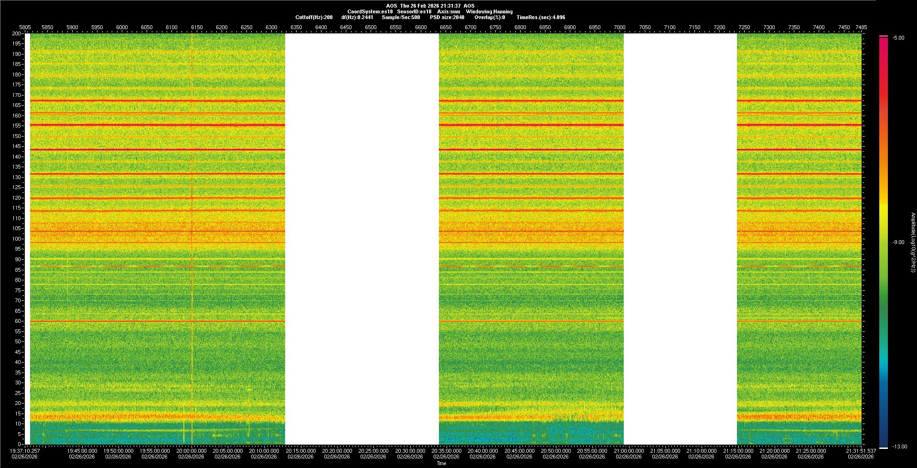Select the TimeRes.(sec):4.096 label
The width and height of the screenshot is (917, 468).
coord(541,17)
